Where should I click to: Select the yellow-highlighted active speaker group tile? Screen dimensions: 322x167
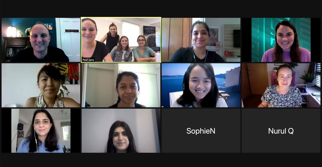121,40
